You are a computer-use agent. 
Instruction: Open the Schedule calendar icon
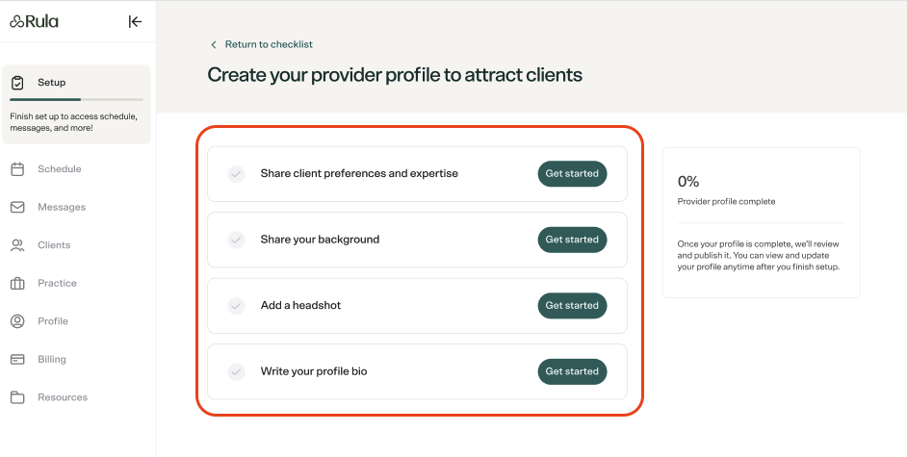click(17, 169)
